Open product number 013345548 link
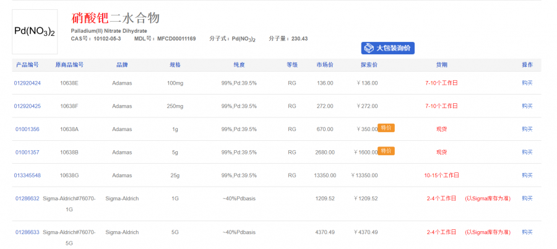 coord(27,175)
